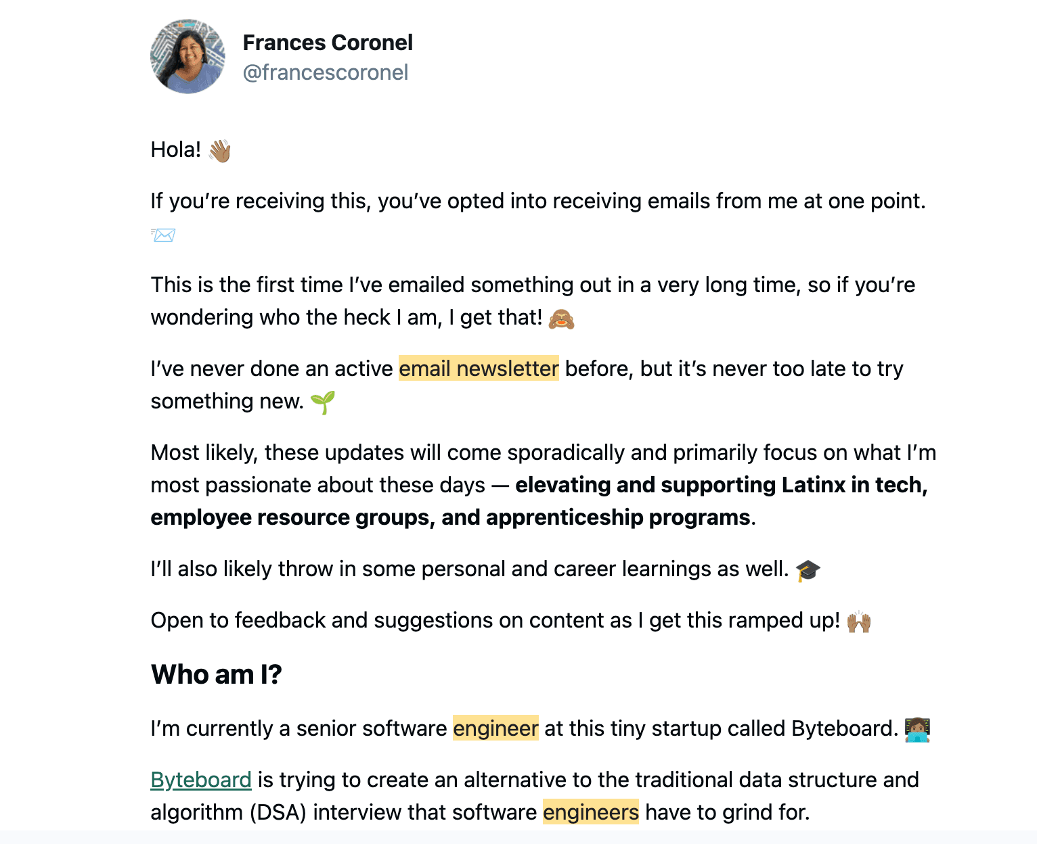This screenshot has height=844, width=1037.
Task: Click the highlighted "email newsletter" phrase
Action: (479, 369)
